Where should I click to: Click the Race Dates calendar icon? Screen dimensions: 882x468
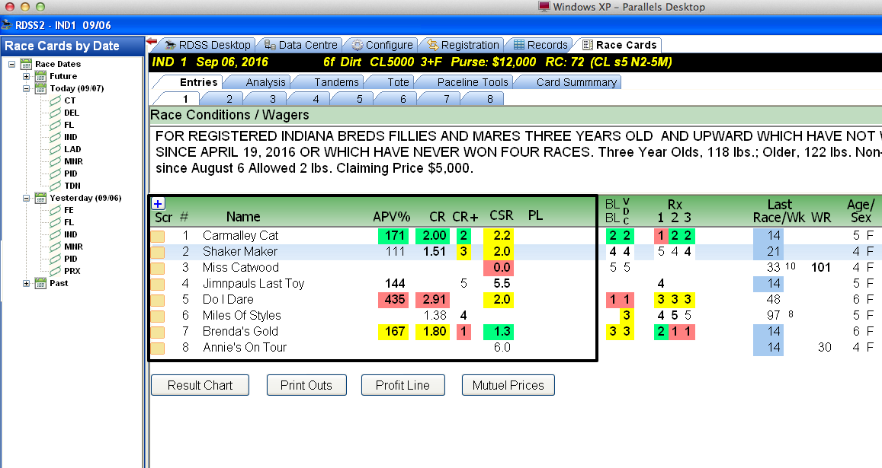click(26, 63)
